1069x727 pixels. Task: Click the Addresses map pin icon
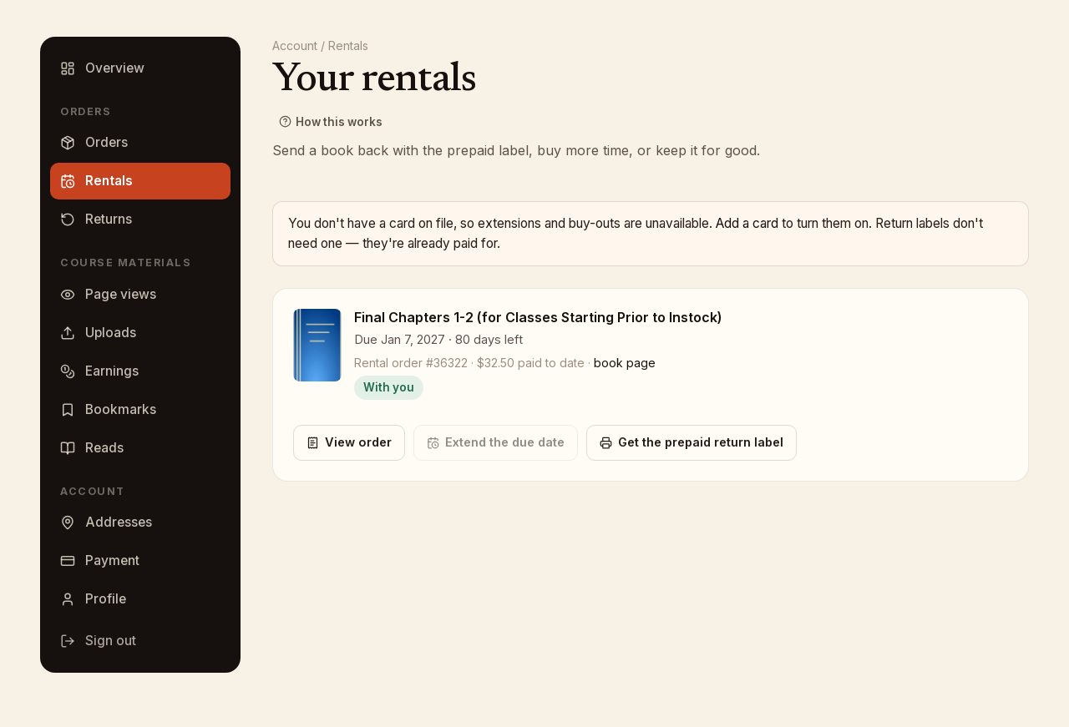pos(68,523)
